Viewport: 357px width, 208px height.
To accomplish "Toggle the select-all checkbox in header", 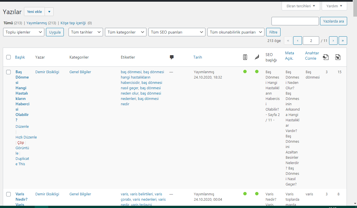I will pyautogui.click(x=8, y=57).
